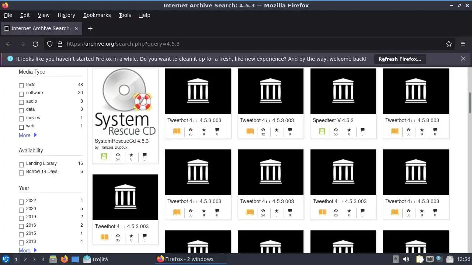The image size is (472, 265).
Task: Click the book icon on Tweetbot with 23 views
Action: click(x=177, y=131)
